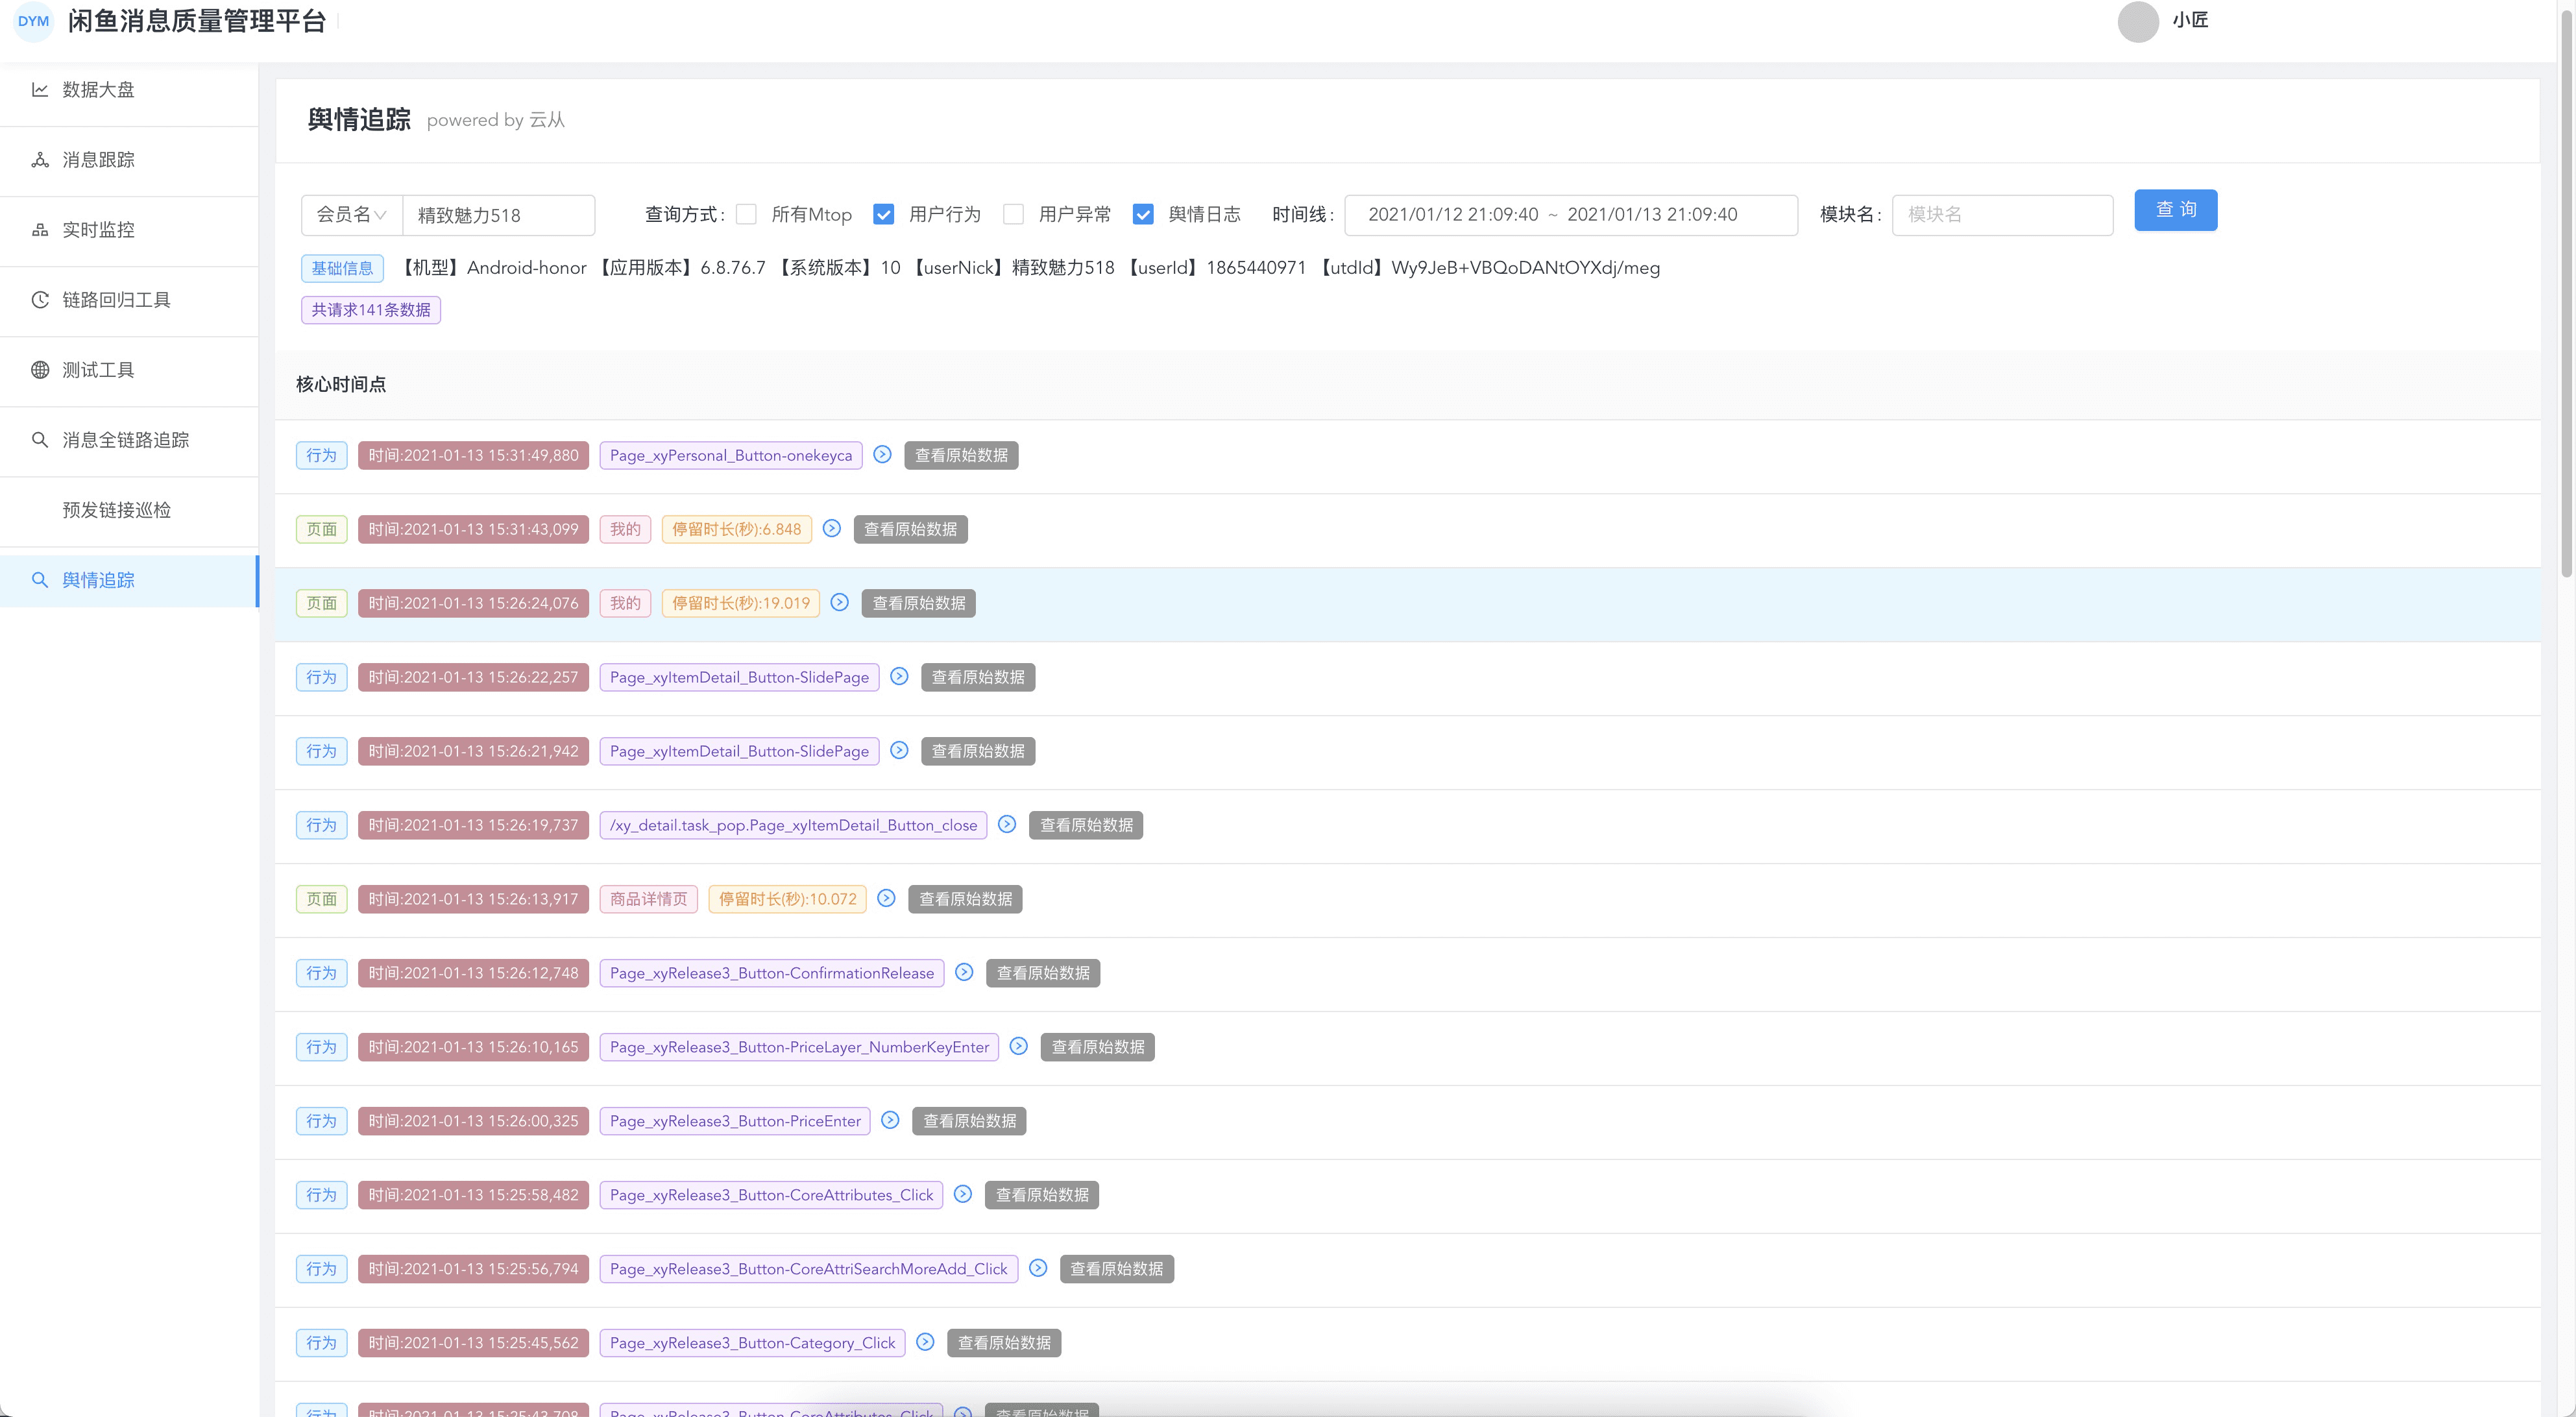This screenshot has height=1417, width=2576.
Task: Click the 数据大盘 chart icon
Action: [x=40, y=90]
